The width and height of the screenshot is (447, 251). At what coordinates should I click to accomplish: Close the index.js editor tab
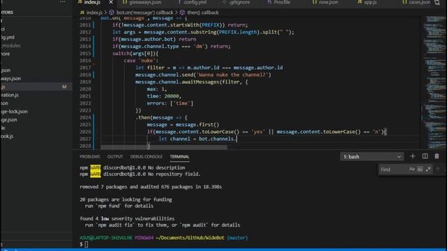tap(111, 2)
